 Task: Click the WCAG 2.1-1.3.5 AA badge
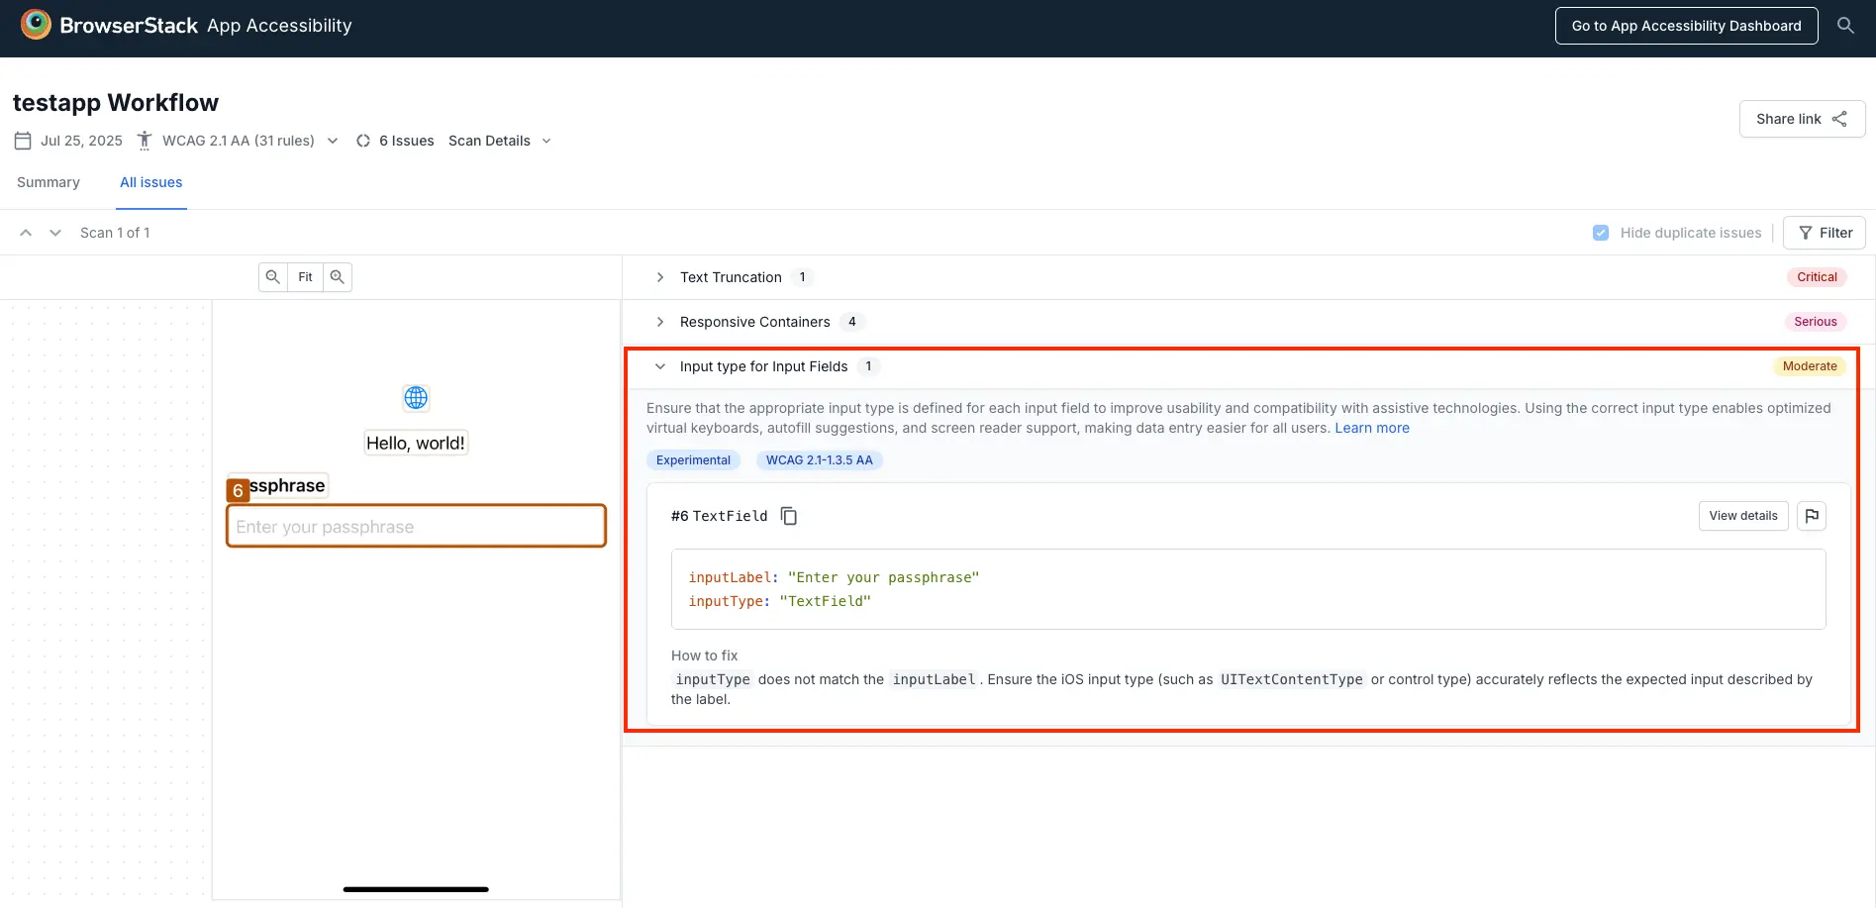(x=819, y=459)
